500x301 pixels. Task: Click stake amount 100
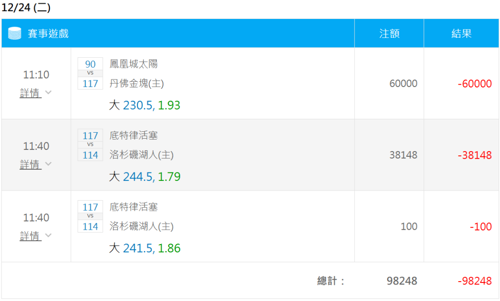pyautogui.click(x=409, y=227)
